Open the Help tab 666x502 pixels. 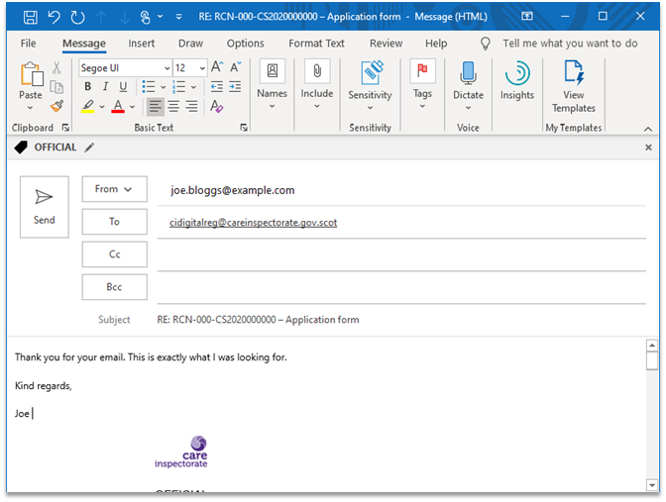[436, 44]
